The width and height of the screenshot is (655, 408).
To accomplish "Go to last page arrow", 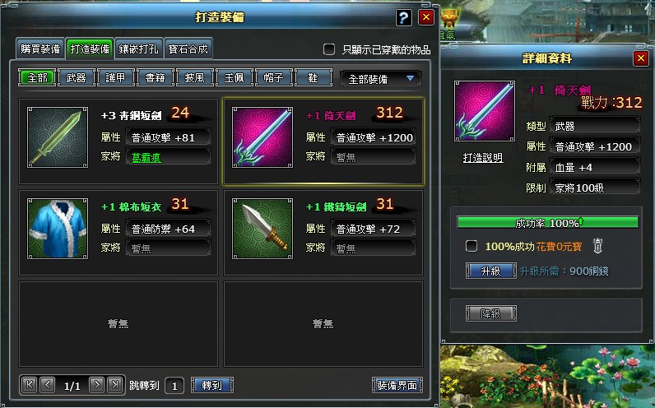I will 115,384.
